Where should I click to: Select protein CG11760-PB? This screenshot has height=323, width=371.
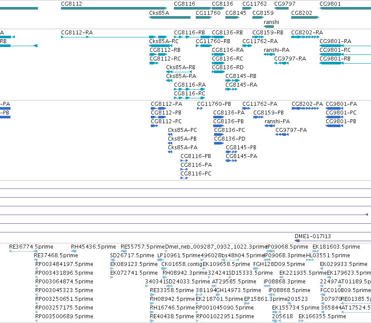point(200,108)
